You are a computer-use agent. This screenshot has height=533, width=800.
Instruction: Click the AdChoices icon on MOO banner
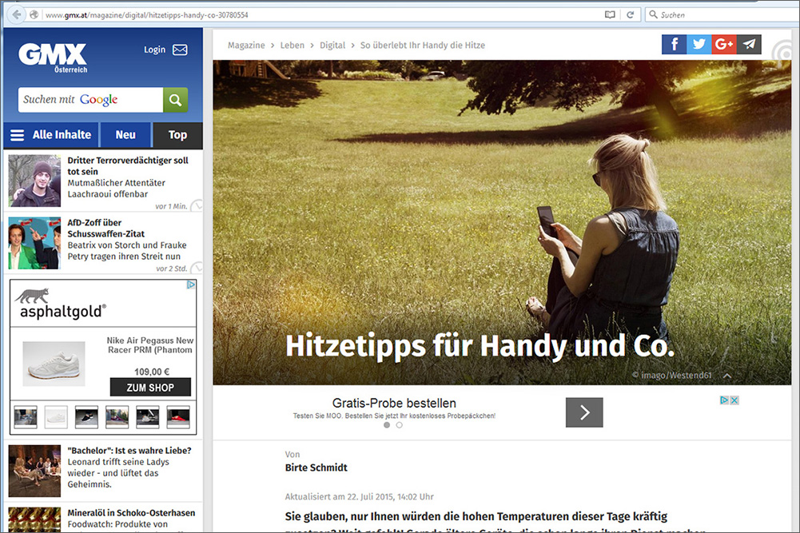[724, 400]
